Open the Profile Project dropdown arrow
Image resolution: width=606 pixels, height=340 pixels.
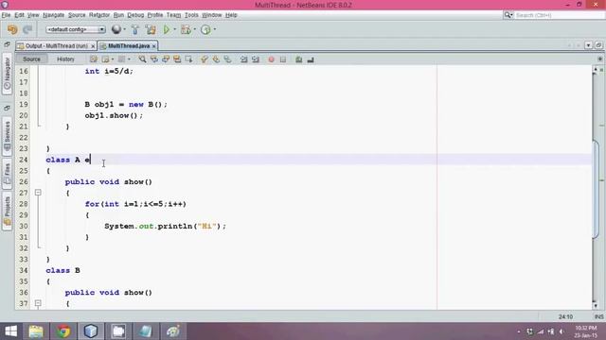click(x=215, y=29)
